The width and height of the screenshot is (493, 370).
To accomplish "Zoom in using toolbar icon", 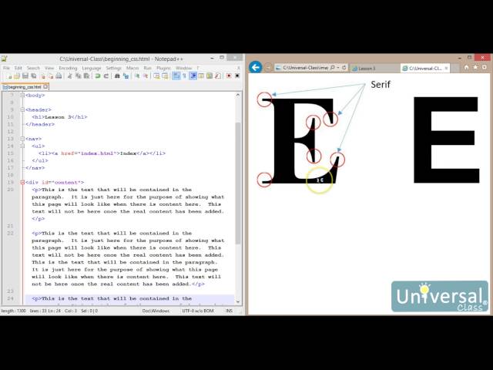I will 137,76.
